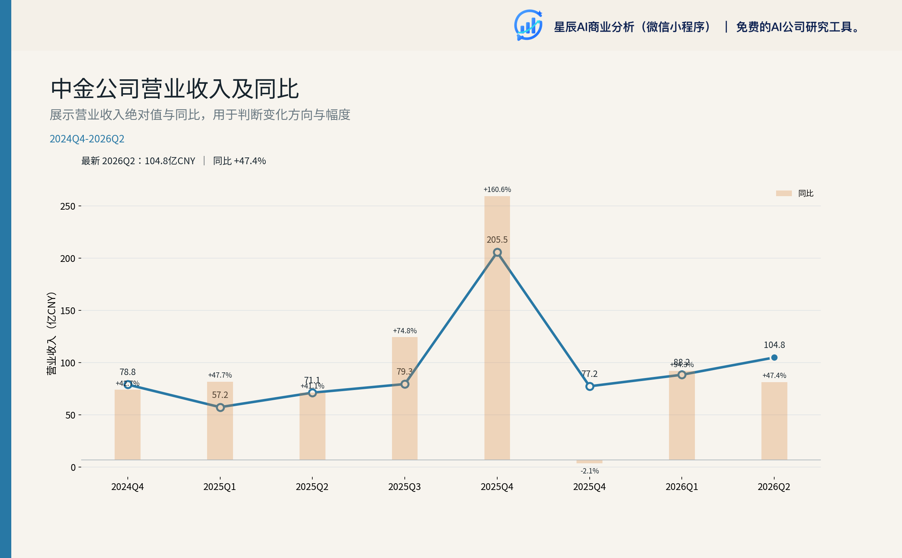The image size is (902, 558).
Task: Click the 50 y-axis tick label
Action: [70, 415]
